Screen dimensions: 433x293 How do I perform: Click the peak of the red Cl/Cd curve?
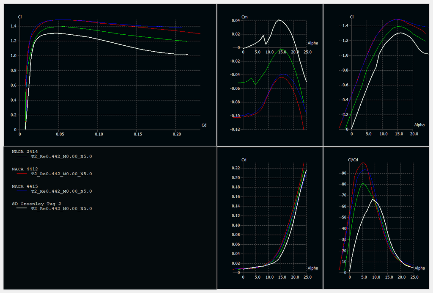[x=363, y=163]
